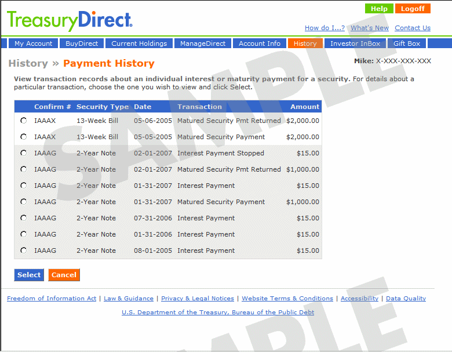Viewport: 452px width, 352px height.
Task: Go to the Gift Box tab
Action: point(407,43)
